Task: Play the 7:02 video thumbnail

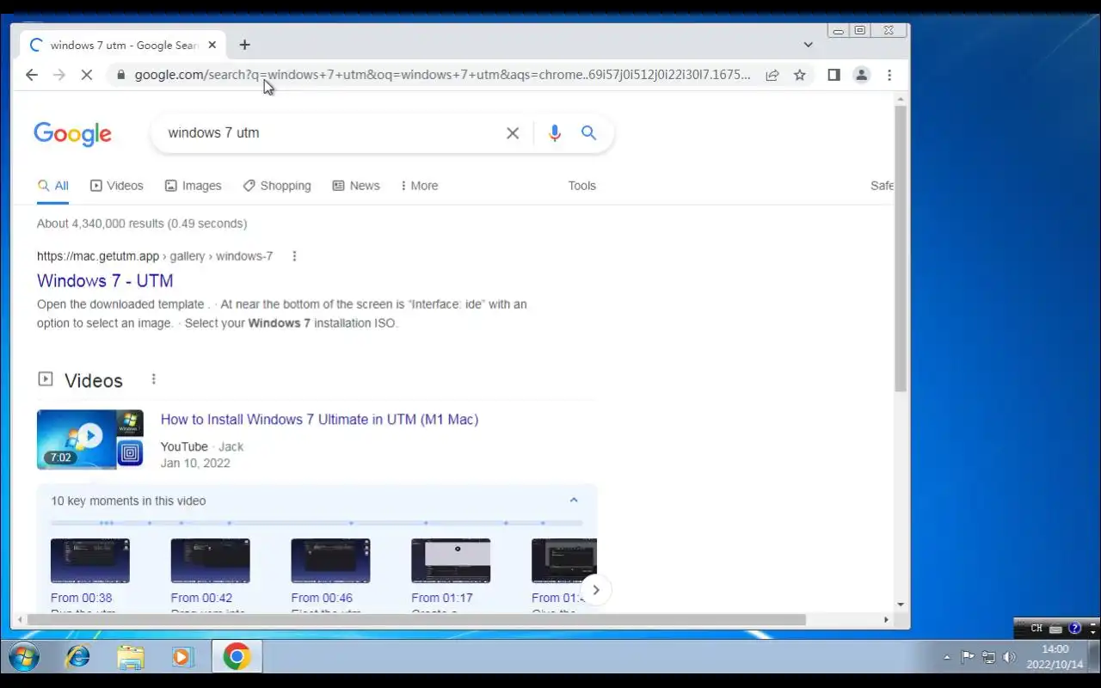Action: point(90,439)
